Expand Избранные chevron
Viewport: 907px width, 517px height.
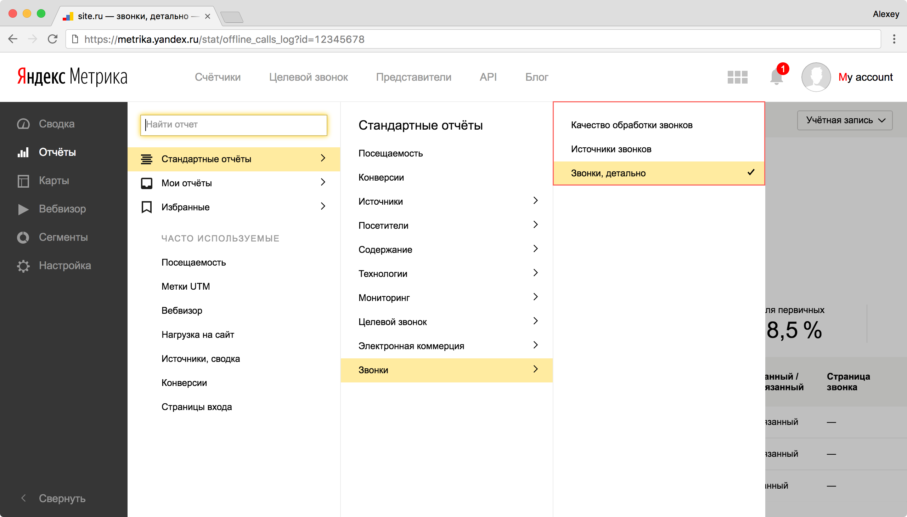[323, 206]
